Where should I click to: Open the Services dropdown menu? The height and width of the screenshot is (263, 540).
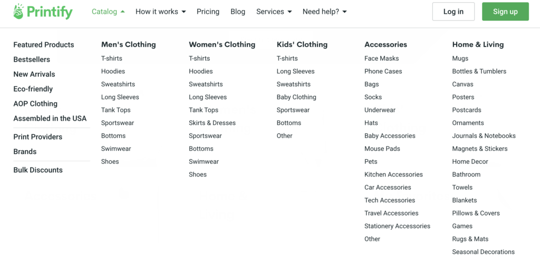coord(274,12)
